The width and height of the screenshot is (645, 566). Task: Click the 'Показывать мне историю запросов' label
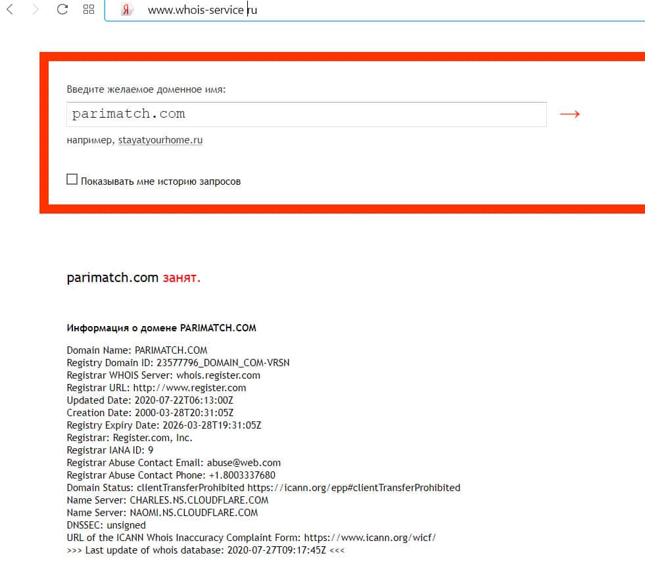pyautogui.click(x=160, y=181)
